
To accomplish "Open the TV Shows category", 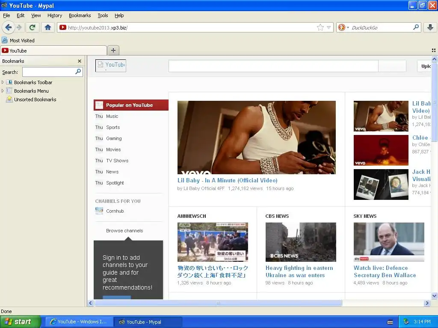I will coord(117,161).
